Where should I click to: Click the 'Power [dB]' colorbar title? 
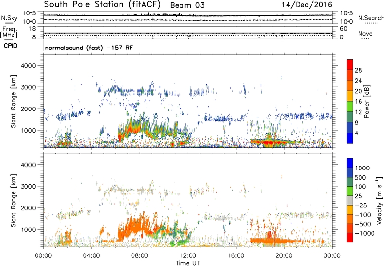pyautogui.click(x=366, y=101)
